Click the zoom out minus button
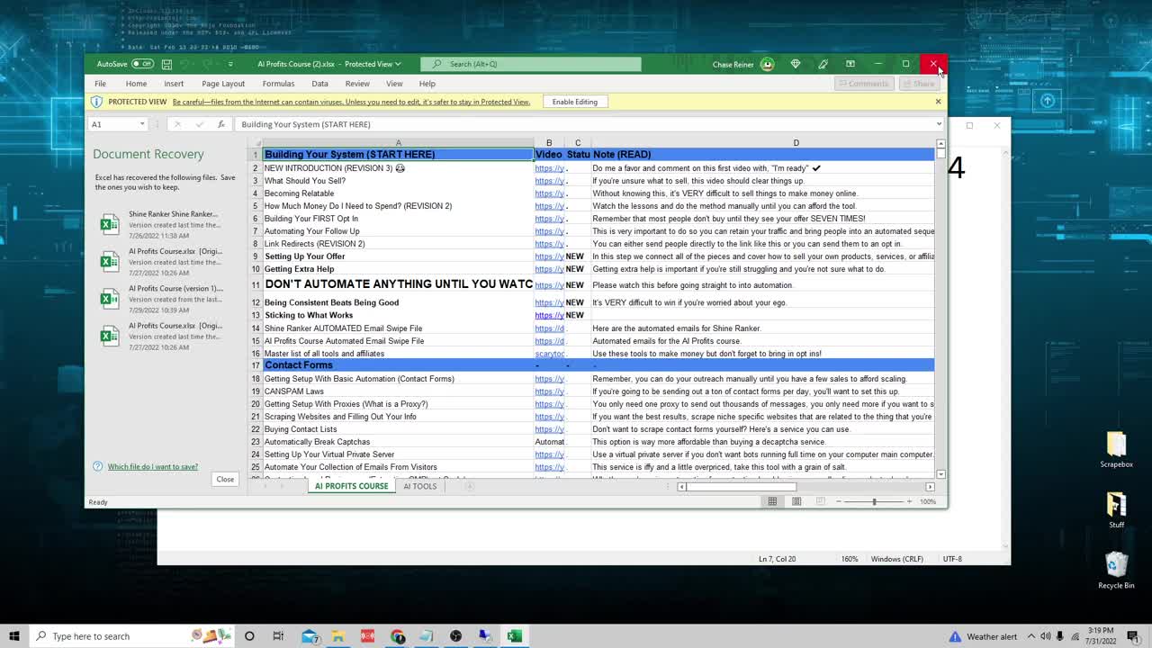This screenshot has width=1152, height=648. pos(840,501)
